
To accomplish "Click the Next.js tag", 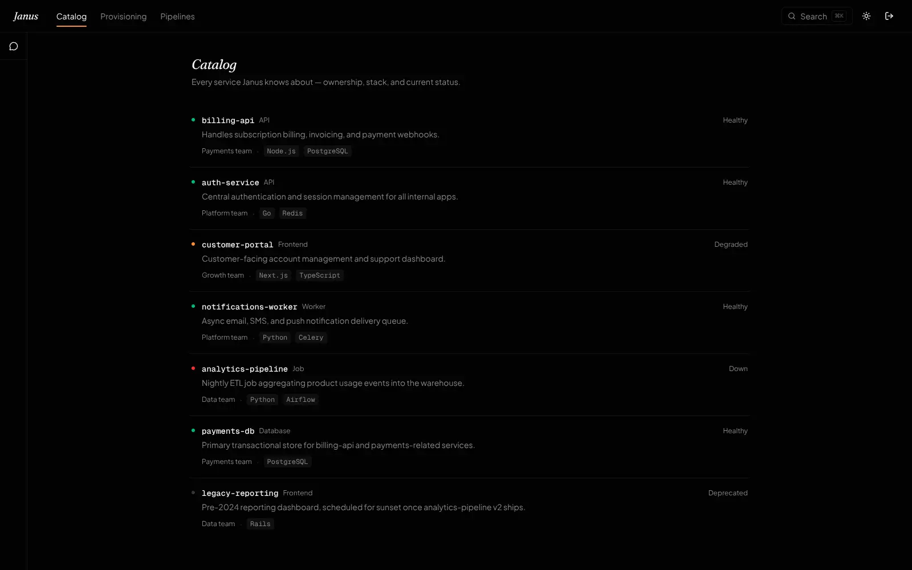I will pyautogui.click(x=273, y=275).
